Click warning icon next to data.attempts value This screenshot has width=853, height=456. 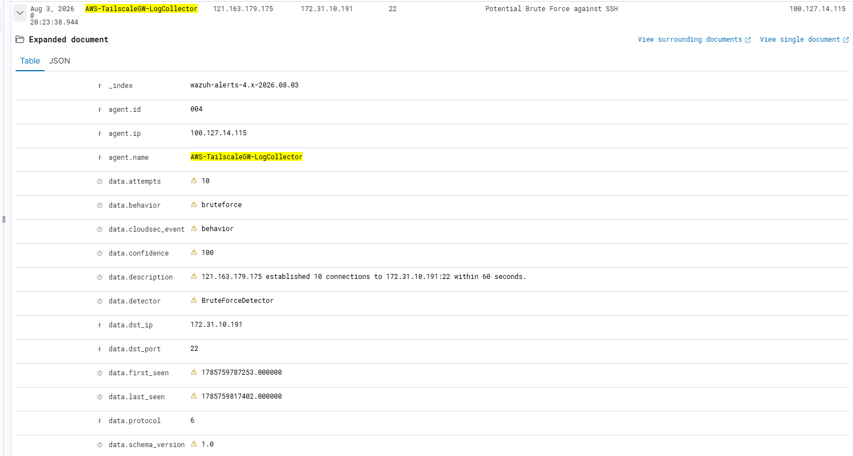[x=194, y=181]
